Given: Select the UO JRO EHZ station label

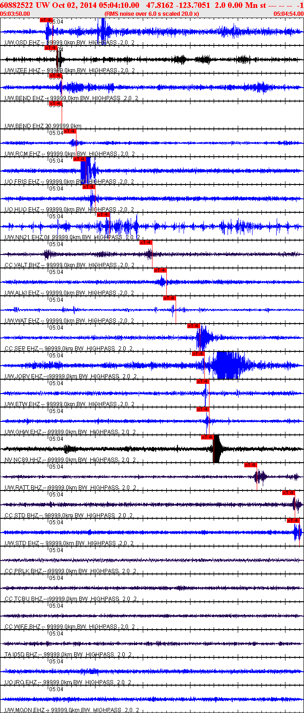Looking at the screenshot, I should point(68,682).
